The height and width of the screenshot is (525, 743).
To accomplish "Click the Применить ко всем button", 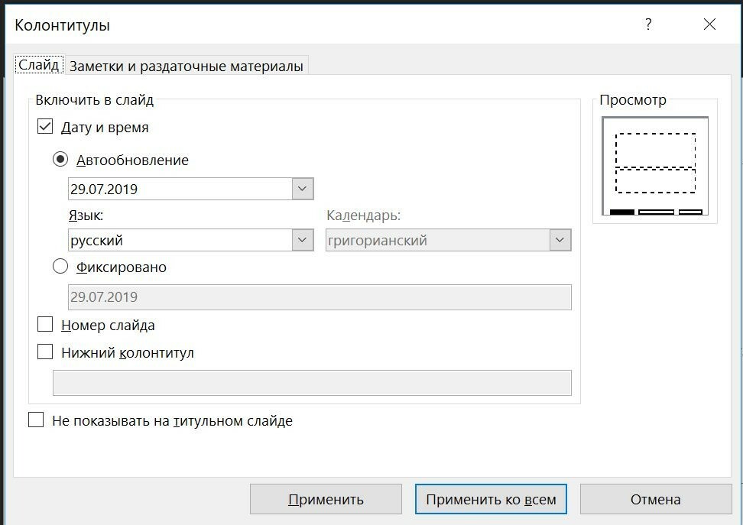I will pyautogui.click(x=491, y=500).
